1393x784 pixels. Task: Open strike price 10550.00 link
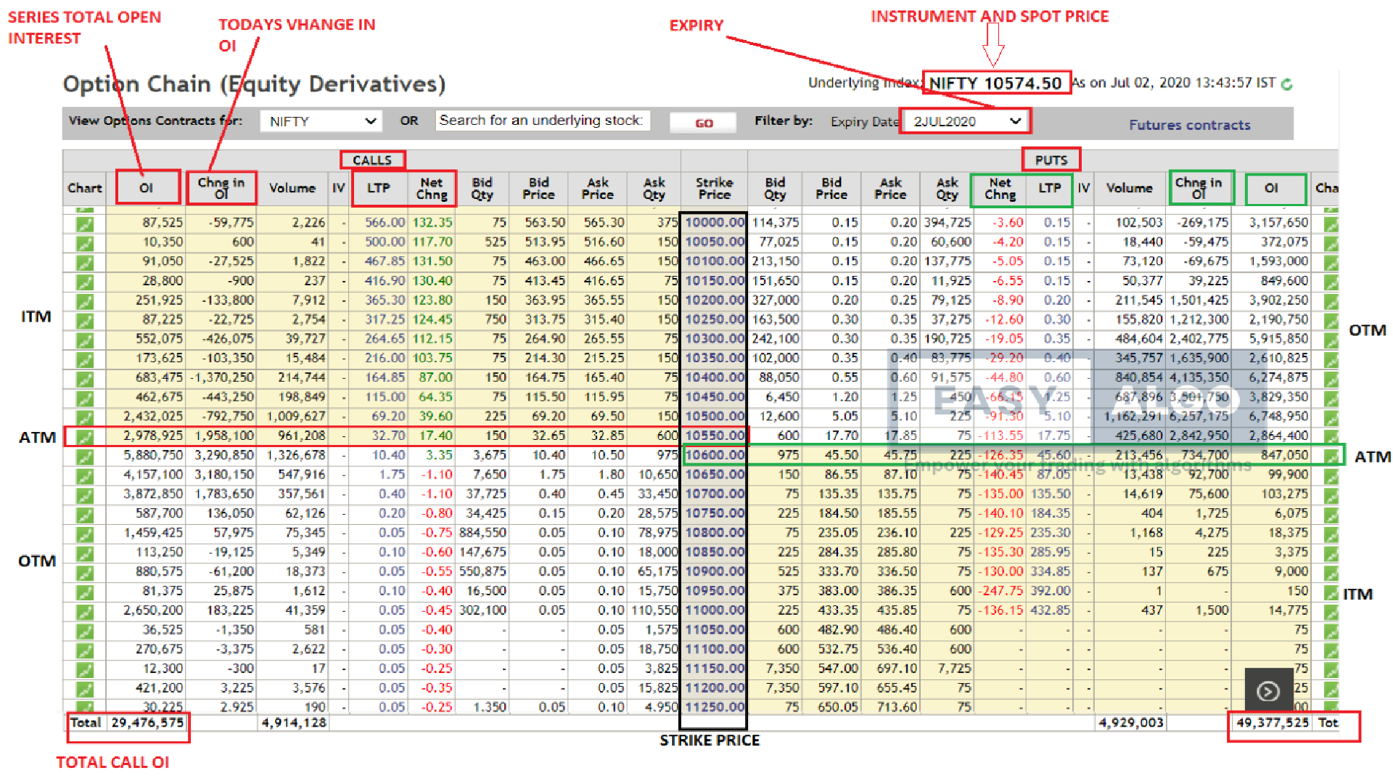point(715,436)
